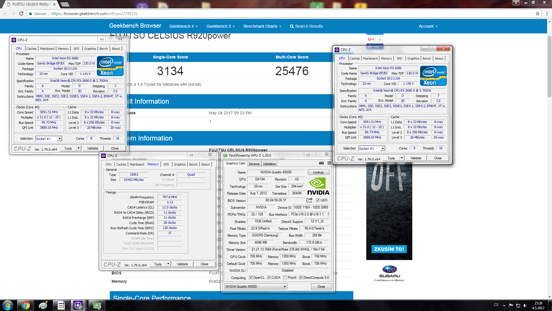Open Tools dropdown arrow in left CPU-Z window
This screenshot has height=311, width=552.
pos(78,148)
